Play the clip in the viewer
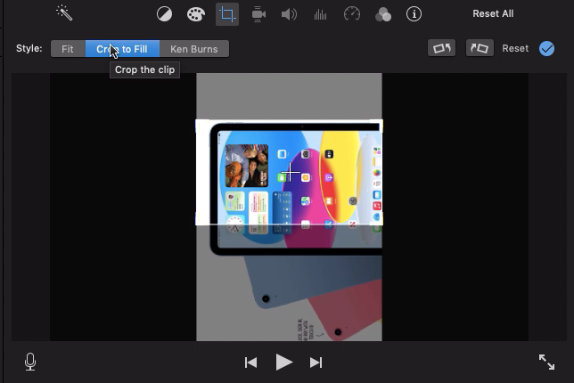 point(283,362)
